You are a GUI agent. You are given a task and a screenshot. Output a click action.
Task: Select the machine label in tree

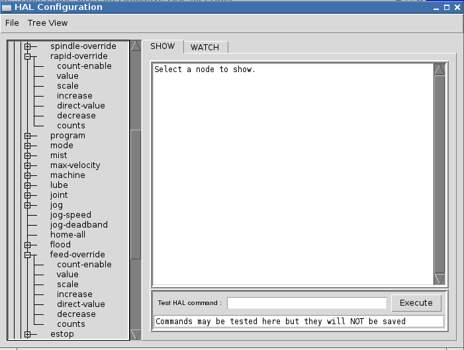point(68,175)
